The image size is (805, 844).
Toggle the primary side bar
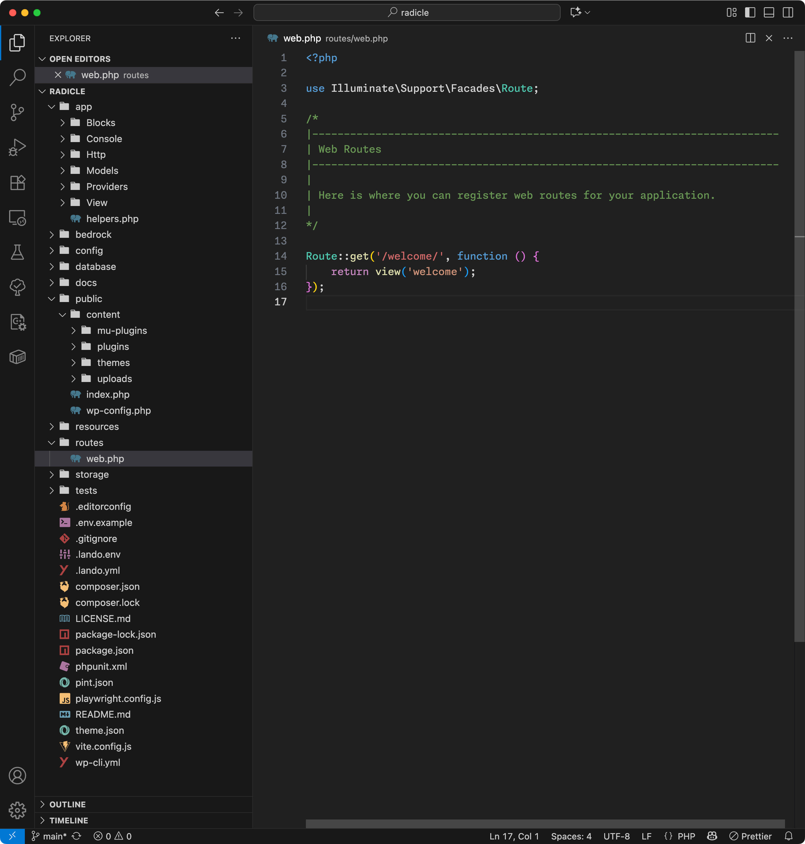click(x=750, y=12)
